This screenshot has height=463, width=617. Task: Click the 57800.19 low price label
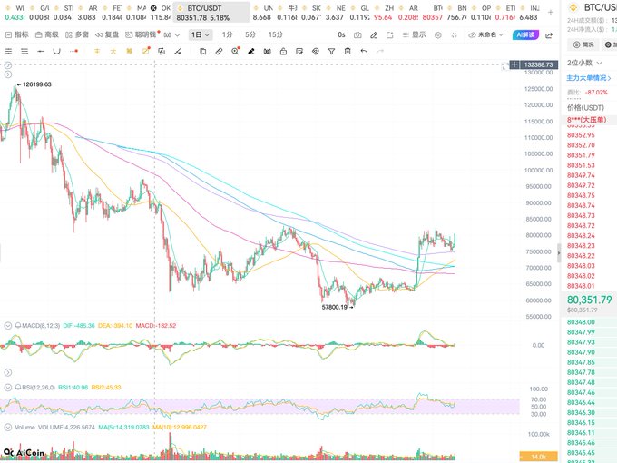[335, 307]
